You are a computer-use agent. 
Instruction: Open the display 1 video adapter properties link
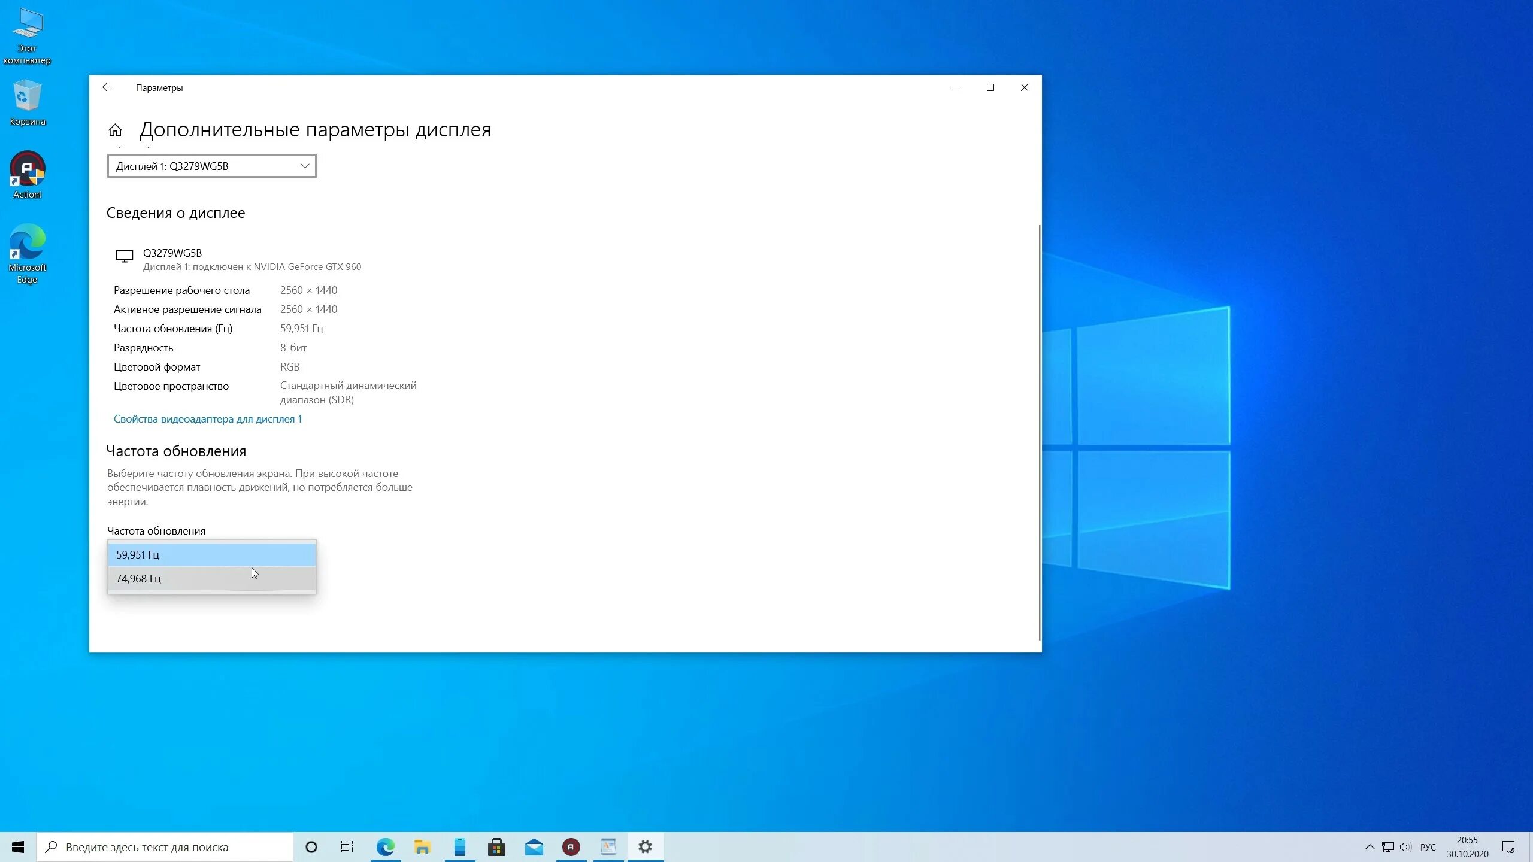pos(207,419)
